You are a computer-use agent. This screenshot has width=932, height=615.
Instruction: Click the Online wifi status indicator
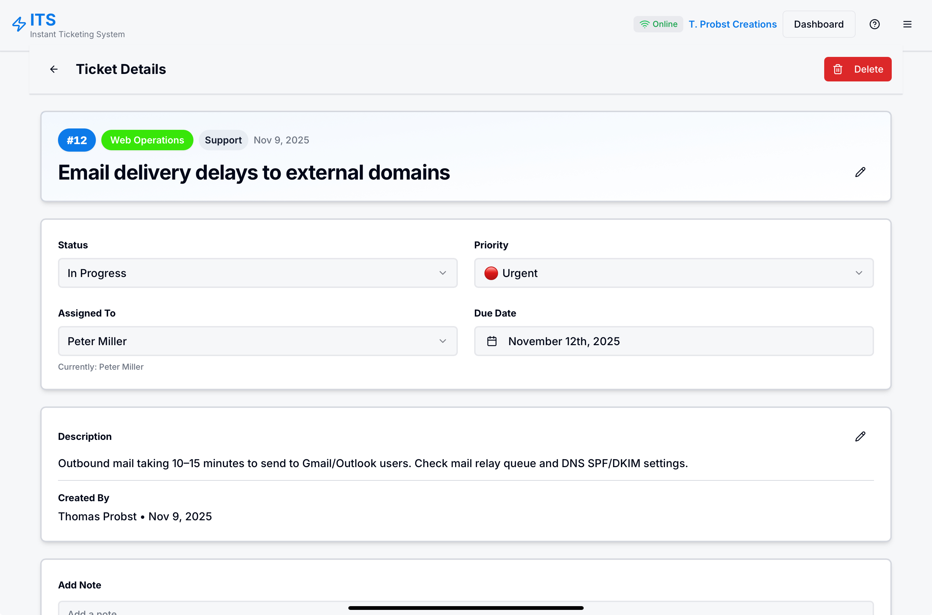point(658,24)
